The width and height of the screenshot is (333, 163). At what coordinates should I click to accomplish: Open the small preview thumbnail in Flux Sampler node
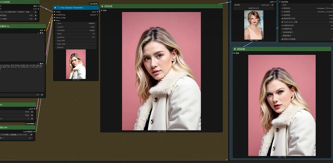[x=76, y=64]
